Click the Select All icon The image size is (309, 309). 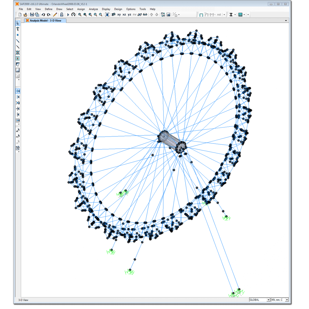coord(18,131)
